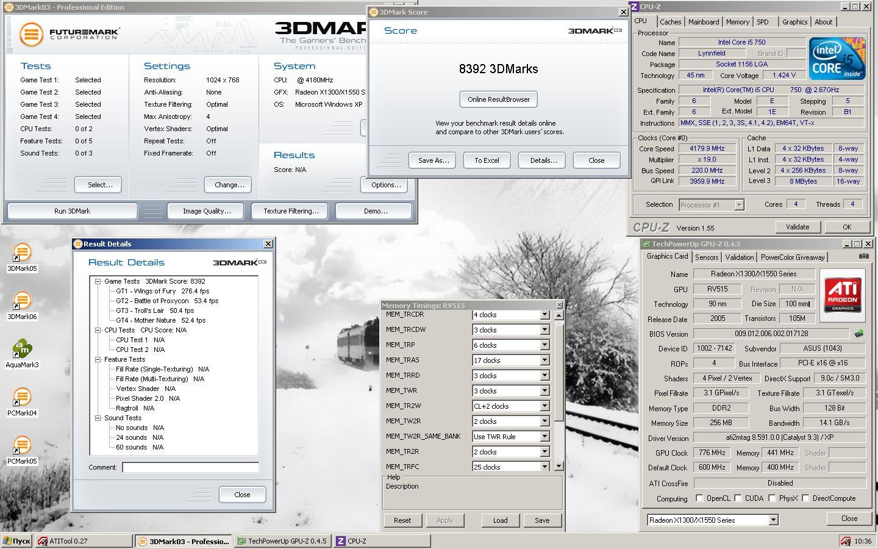
Task: Open the CPU-Z Processor selection dropdown
Action: (x=739, y=205)
